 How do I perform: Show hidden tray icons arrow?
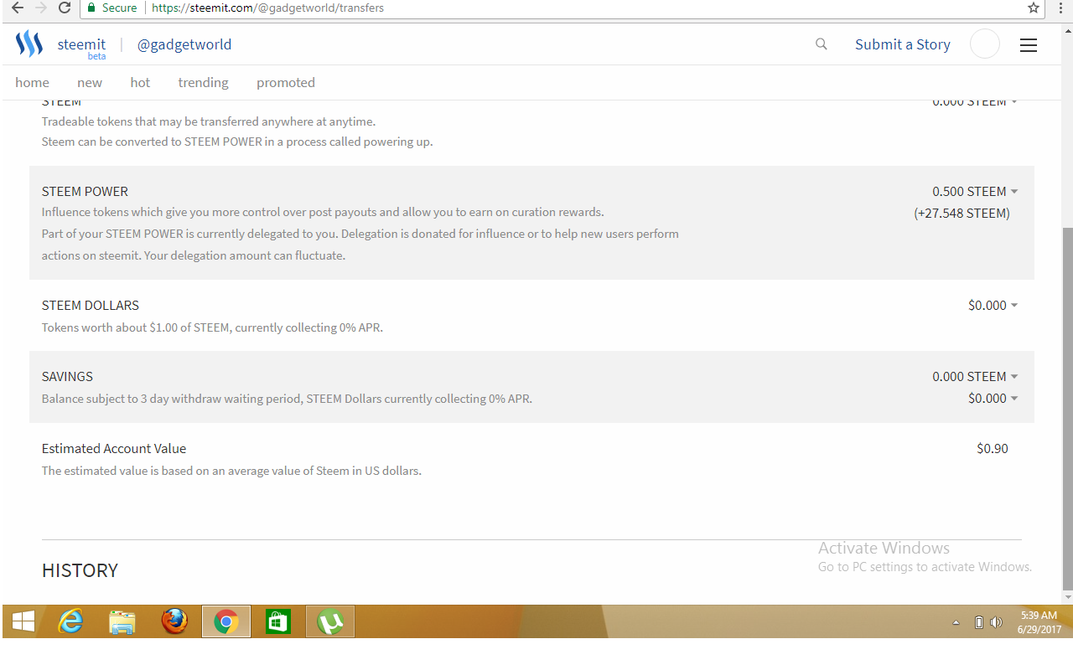(x=956, y=622)
